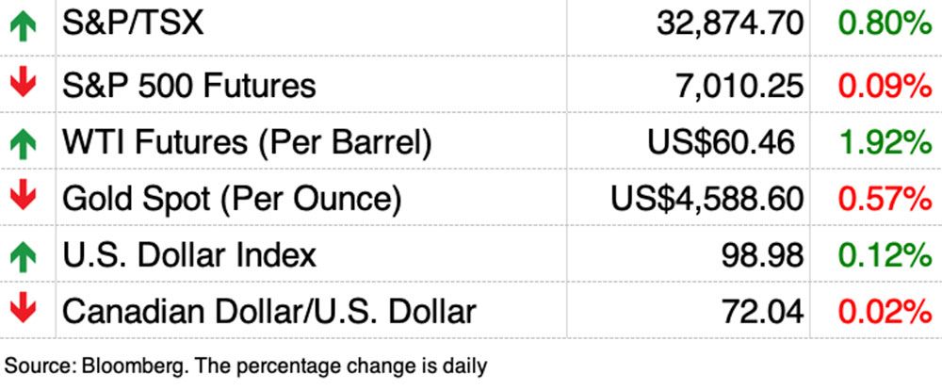Click the red down arrow beside Canadian Dollar/U.S. Dollar
Screen dimensions: 942x390
(23, 309)
